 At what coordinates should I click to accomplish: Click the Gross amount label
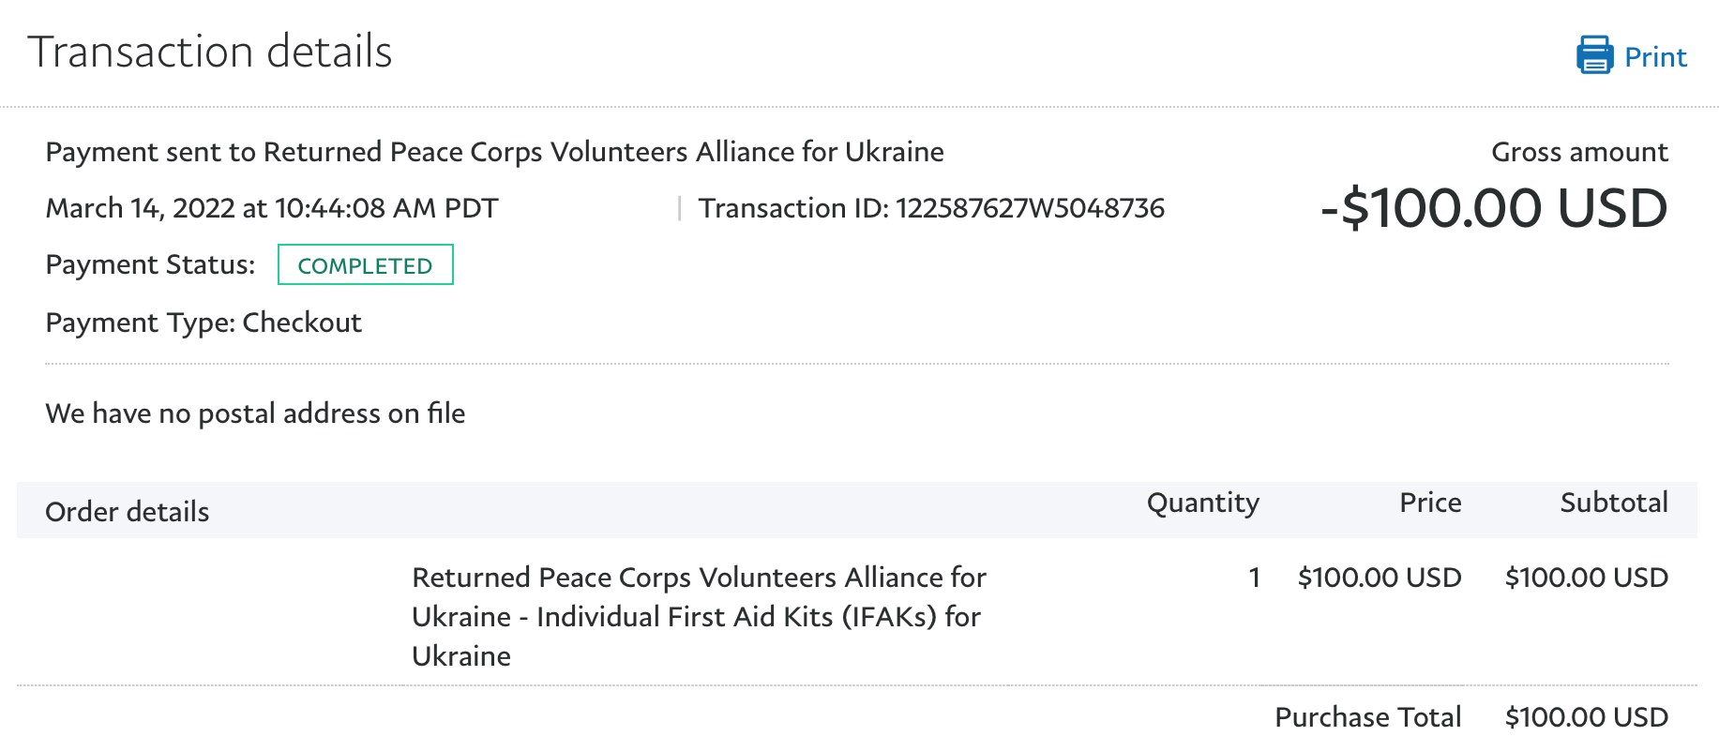tap(1579, 152)
